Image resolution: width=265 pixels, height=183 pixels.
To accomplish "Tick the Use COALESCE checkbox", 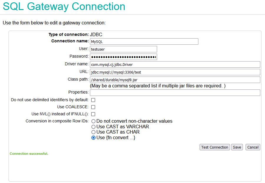I will (x=93, y=107).
